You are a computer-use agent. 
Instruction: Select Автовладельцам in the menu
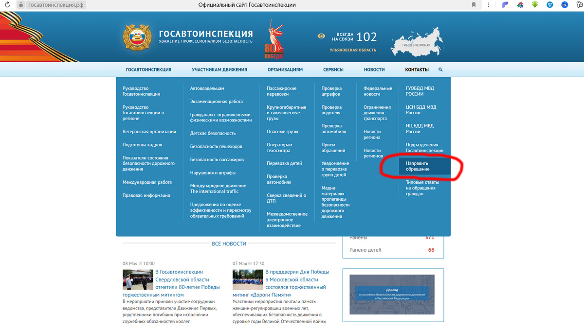pos(207,88)
